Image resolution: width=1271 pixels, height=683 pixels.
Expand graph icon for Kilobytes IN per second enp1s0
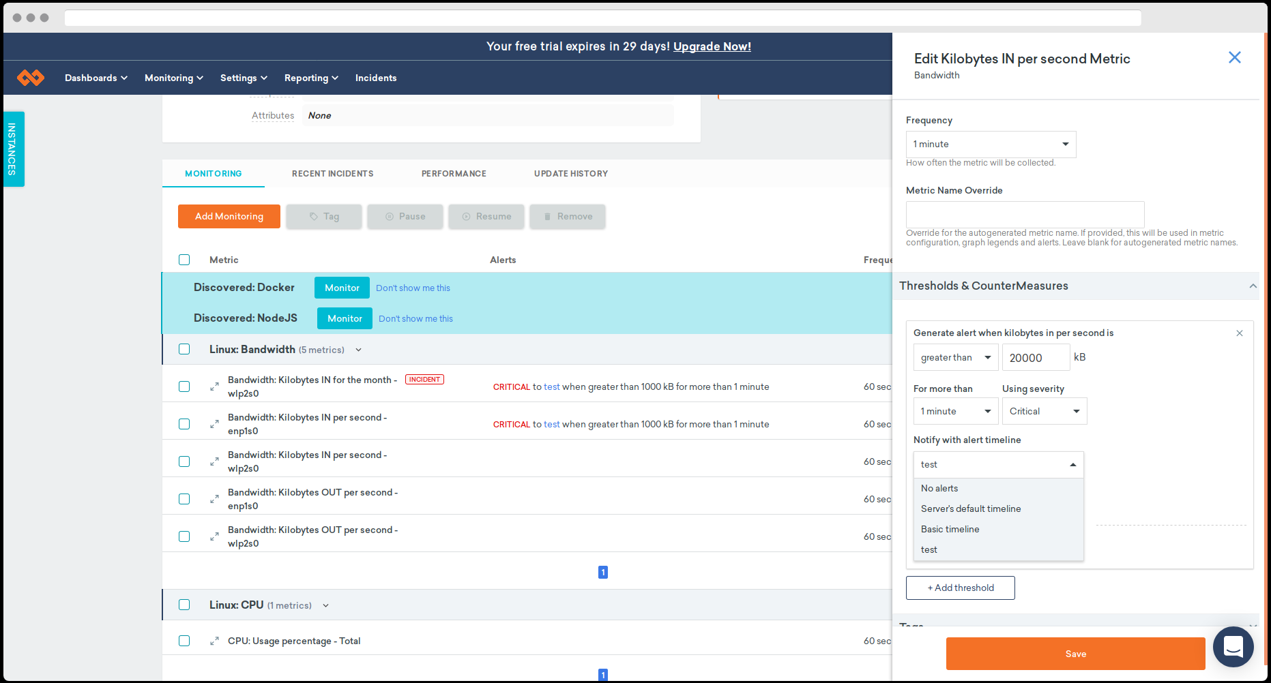point(214,424)
